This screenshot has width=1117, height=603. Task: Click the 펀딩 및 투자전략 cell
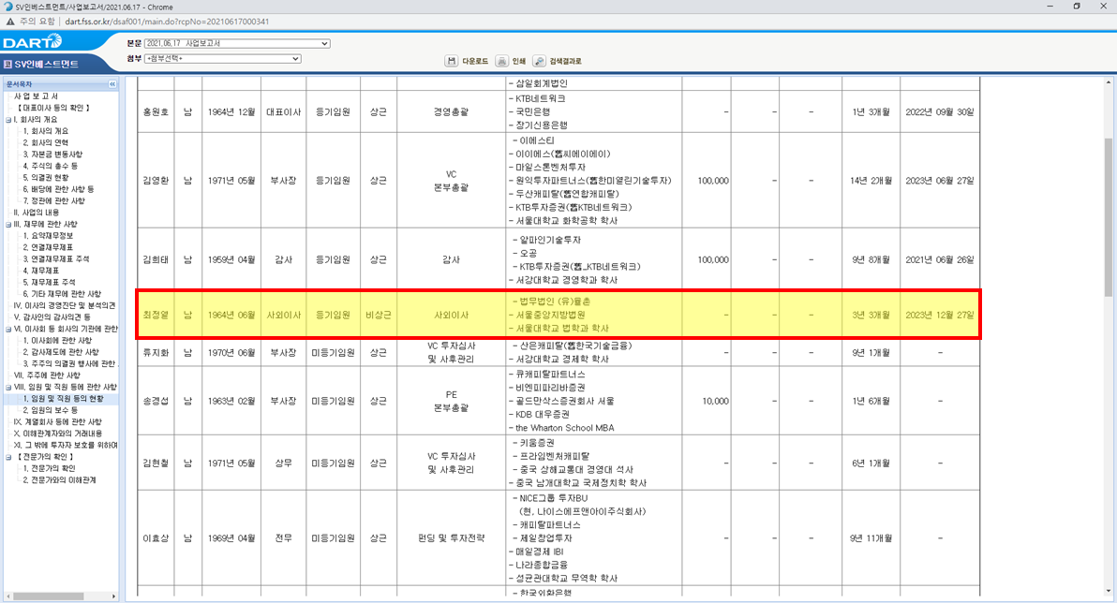tap(451, 538)
